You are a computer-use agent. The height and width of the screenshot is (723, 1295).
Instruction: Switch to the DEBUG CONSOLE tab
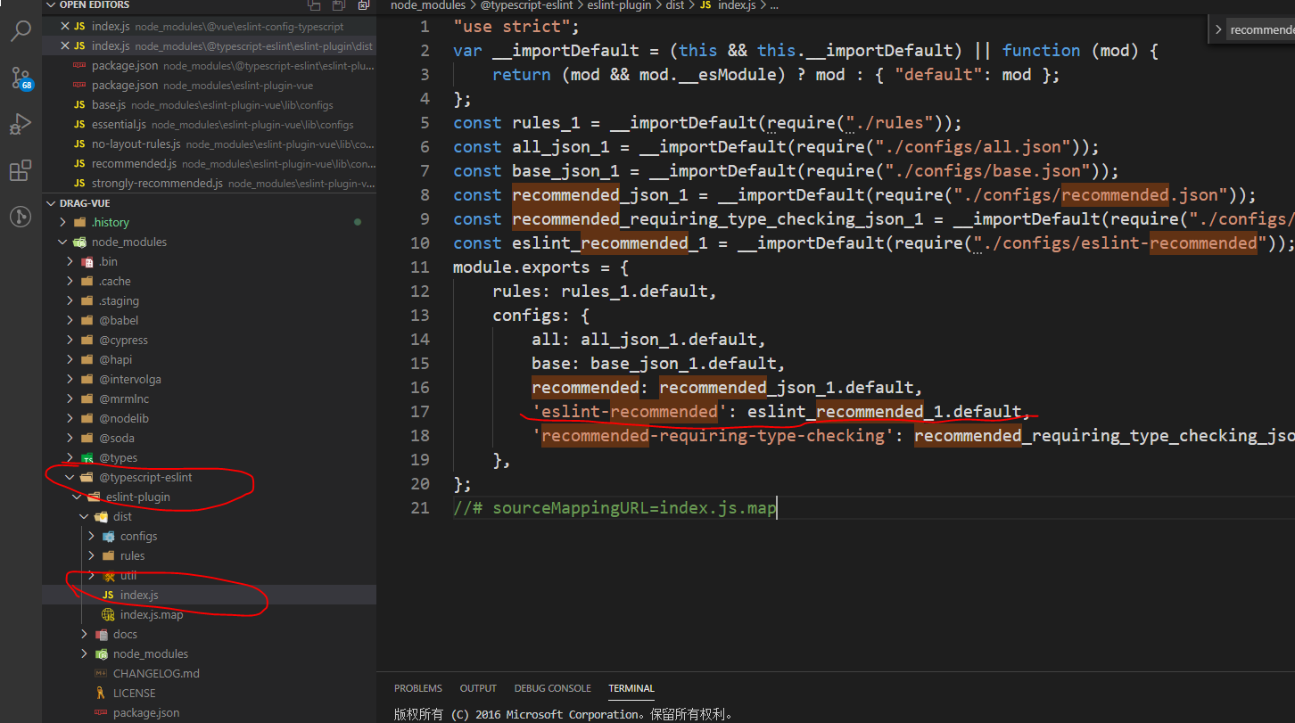click(x=552, y=688)
